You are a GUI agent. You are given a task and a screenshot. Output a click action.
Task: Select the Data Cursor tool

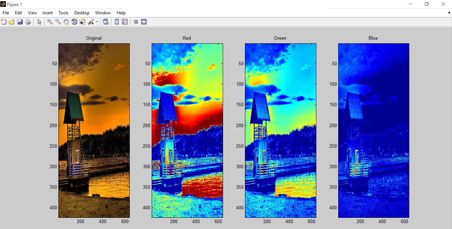point(82,22)
